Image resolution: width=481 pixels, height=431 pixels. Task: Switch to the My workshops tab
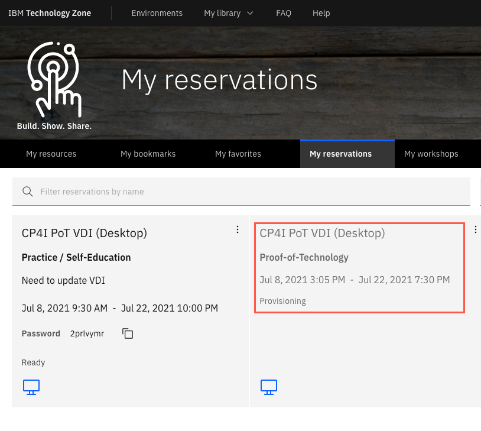pos(431,154)
